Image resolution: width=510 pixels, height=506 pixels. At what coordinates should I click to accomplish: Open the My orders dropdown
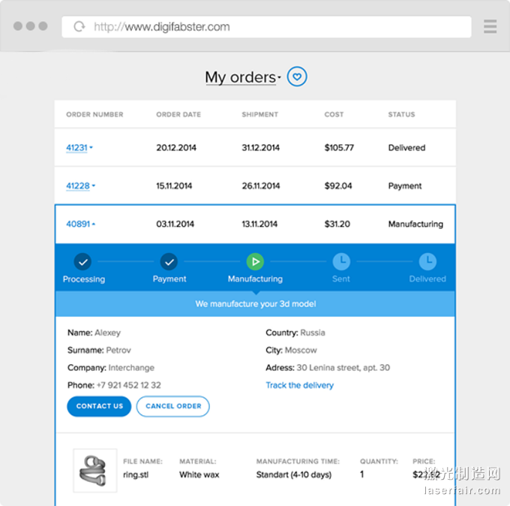pyautogui.click(x=242, y=77)
